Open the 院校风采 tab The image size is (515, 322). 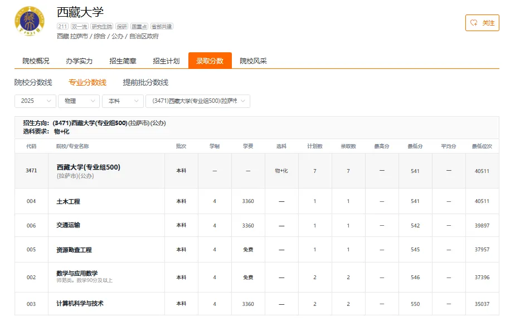tap(253, 61)
